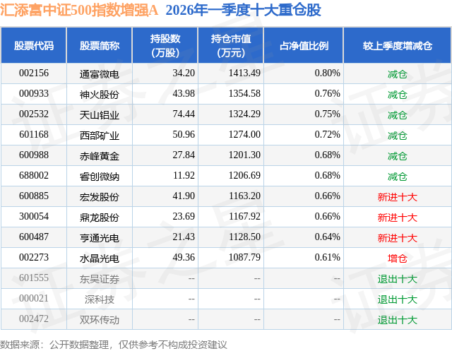The image size is (452, 351).
Task: Select stock code 002273
Action: [34, 257]
